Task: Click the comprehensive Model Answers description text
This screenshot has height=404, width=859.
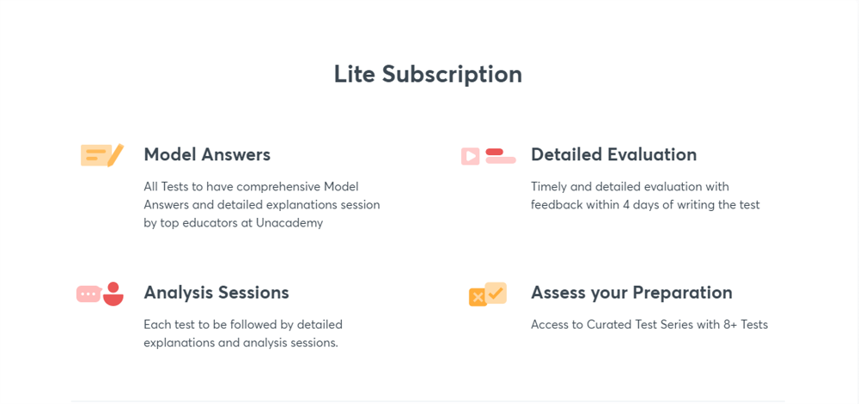Action: coord(262,205)
